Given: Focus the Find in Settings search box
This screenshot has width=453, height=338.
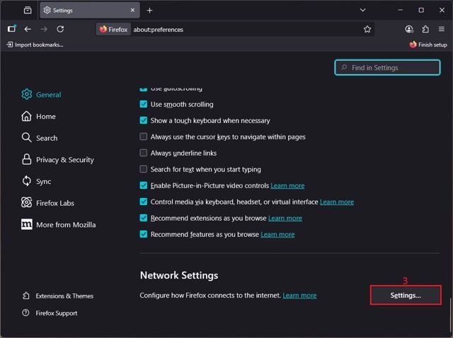Looking at the screenshot, I should pyautogui.click(x=387, y=68).
